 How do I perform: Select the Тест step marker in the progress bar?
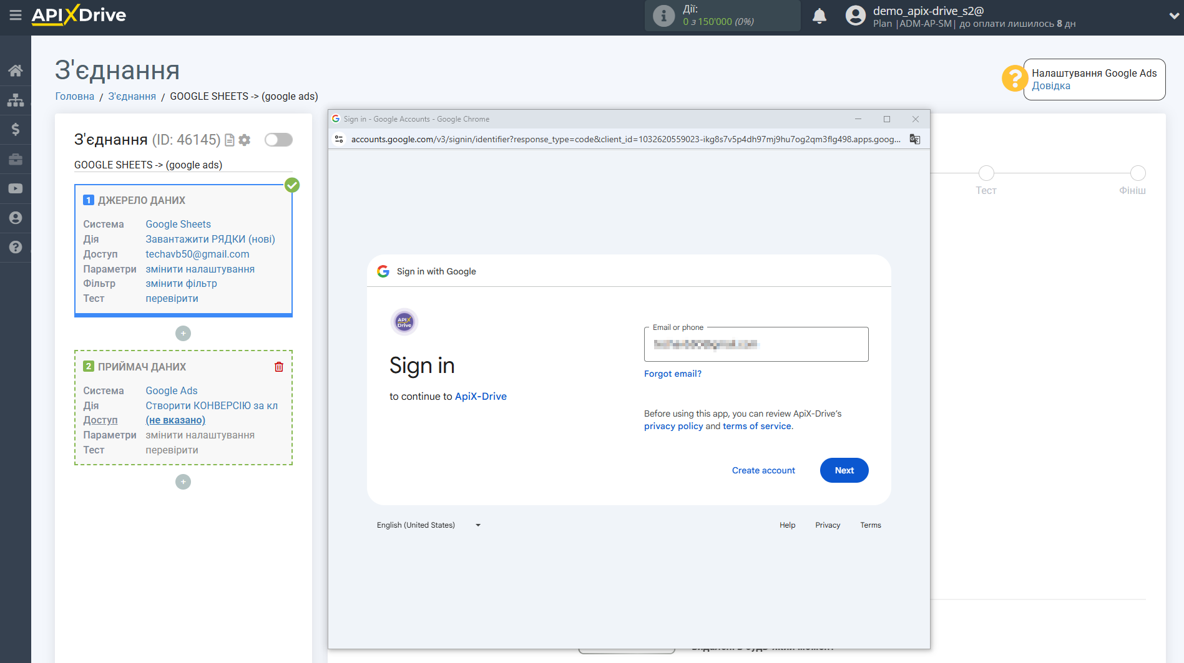[x=986, y=173]
